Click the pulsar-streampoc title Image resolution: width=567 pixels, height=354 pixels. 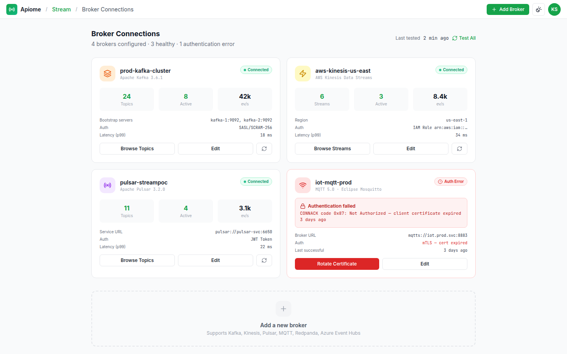click(x=144, y=183)
